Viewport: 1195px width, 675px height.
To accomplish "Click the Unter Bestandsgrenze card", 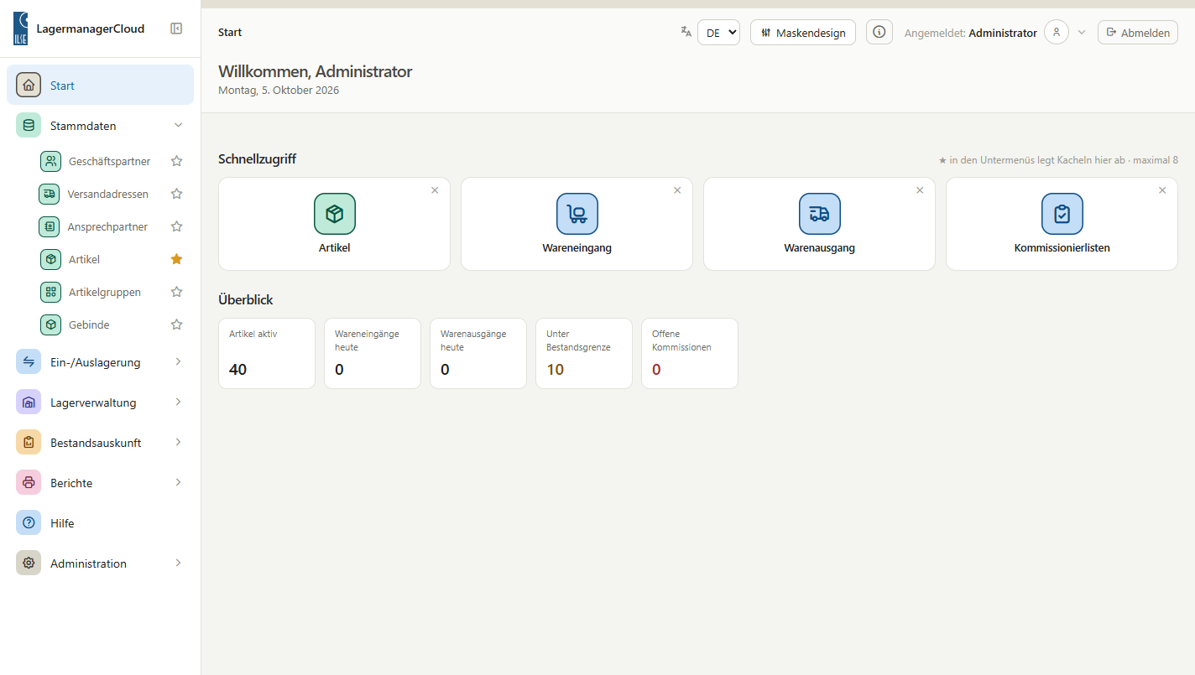I will pos(584,353).
